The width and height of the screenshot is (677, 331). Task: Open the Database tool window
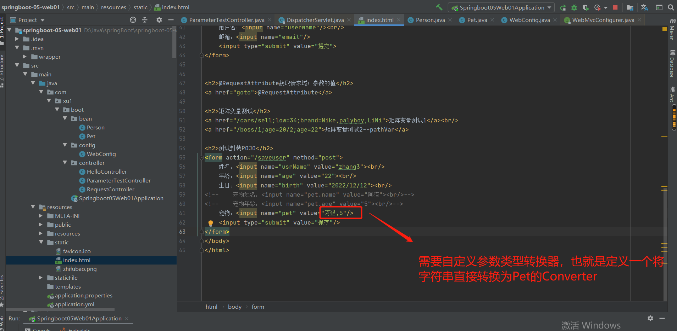coord(672,64)
